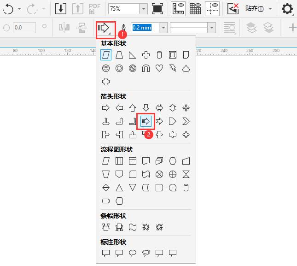Select the lightning bolt basic shape
This screenshot has width=297, height=266.
[x=173, y=68]
